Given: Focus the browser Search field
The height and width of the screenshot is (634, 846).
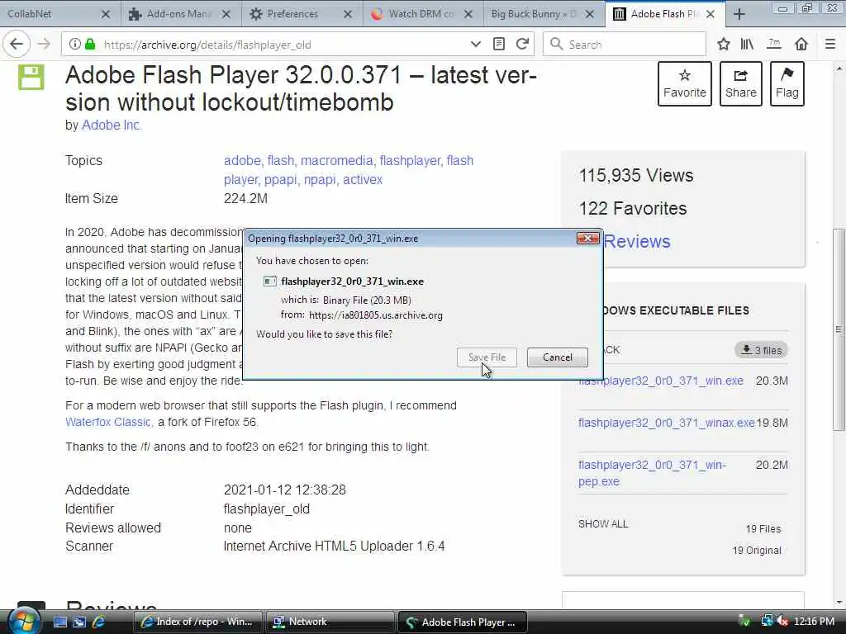Looking at the screenshot, I should 625,45.
